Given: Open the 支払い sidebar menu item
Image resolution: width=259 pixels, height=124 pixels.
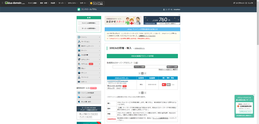Looking at the screenshot, I should point(89,68).
